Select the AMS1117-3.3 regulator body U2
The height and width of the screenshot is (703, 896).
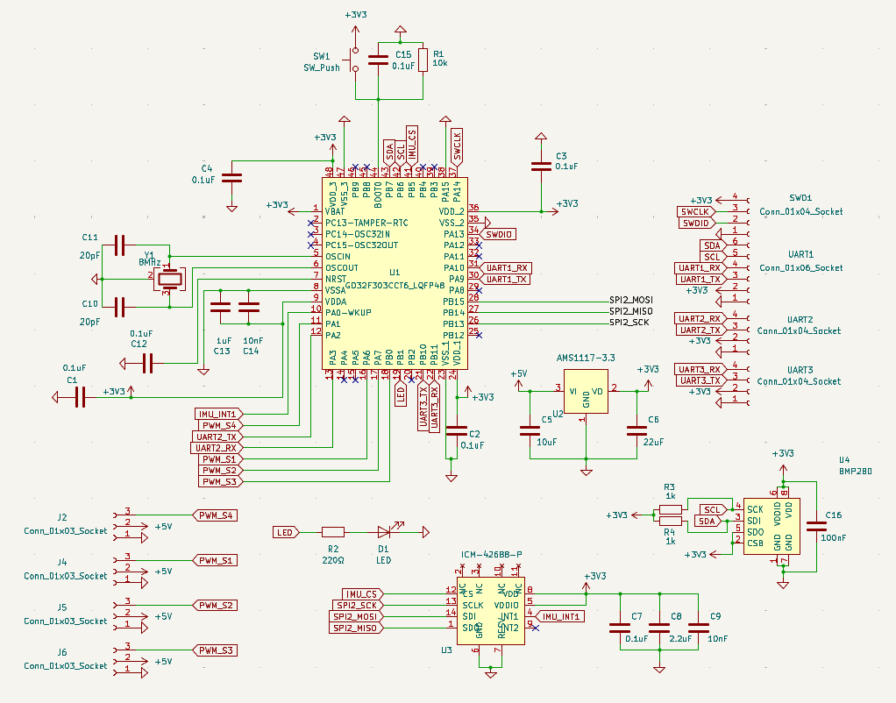[586, 391]
